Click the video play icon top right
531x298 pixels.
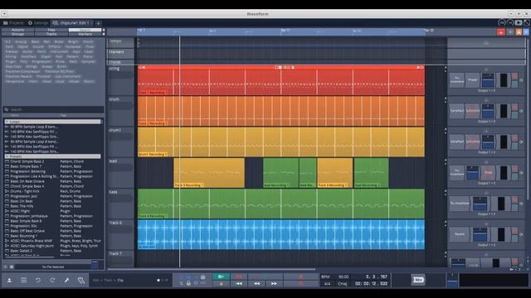(x=519, y=22)
